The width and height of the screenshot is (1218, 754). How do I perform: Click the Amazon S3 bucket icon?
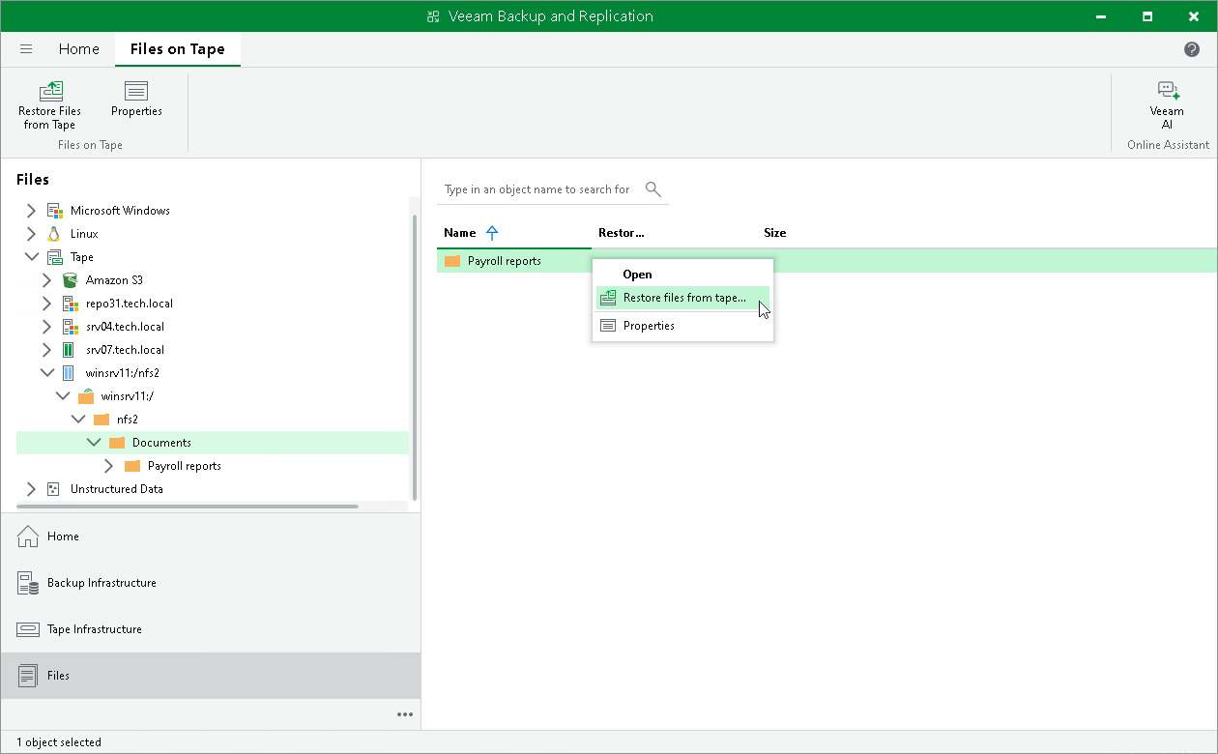71,279
